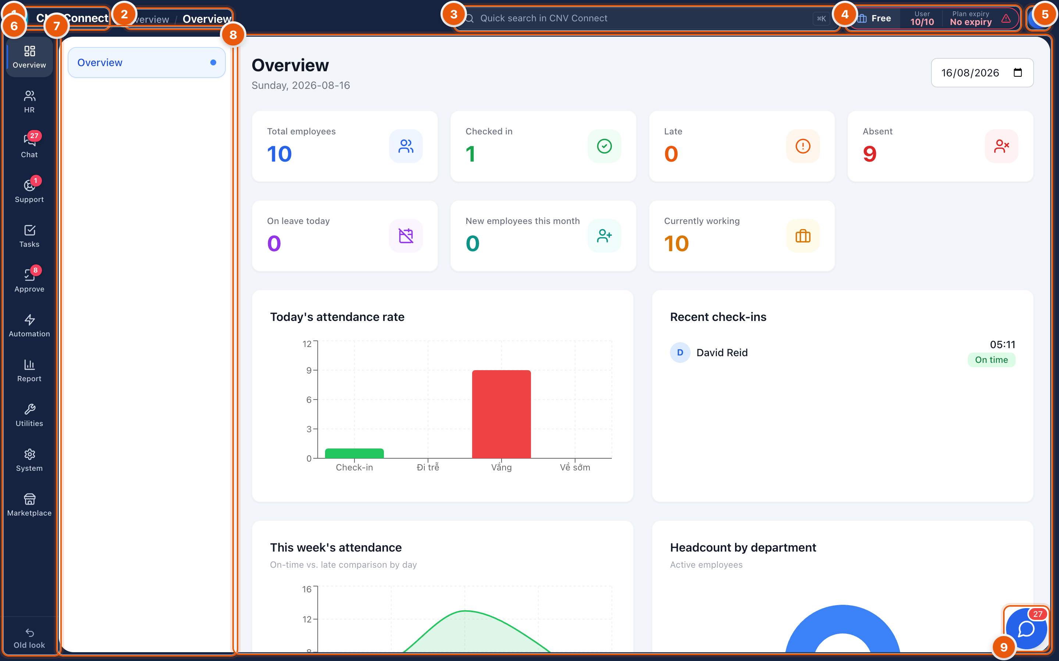Open the Report section

point(29,371)
